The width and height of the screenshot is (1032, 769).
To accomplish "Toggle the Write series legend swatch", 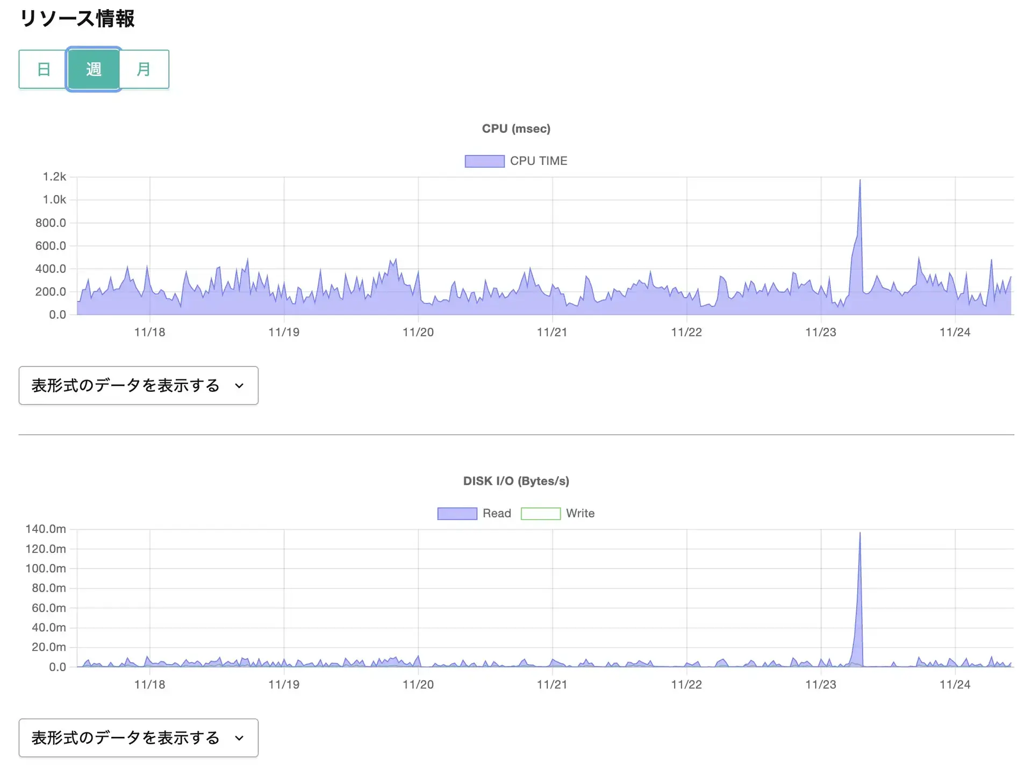I will pos(540,514).
